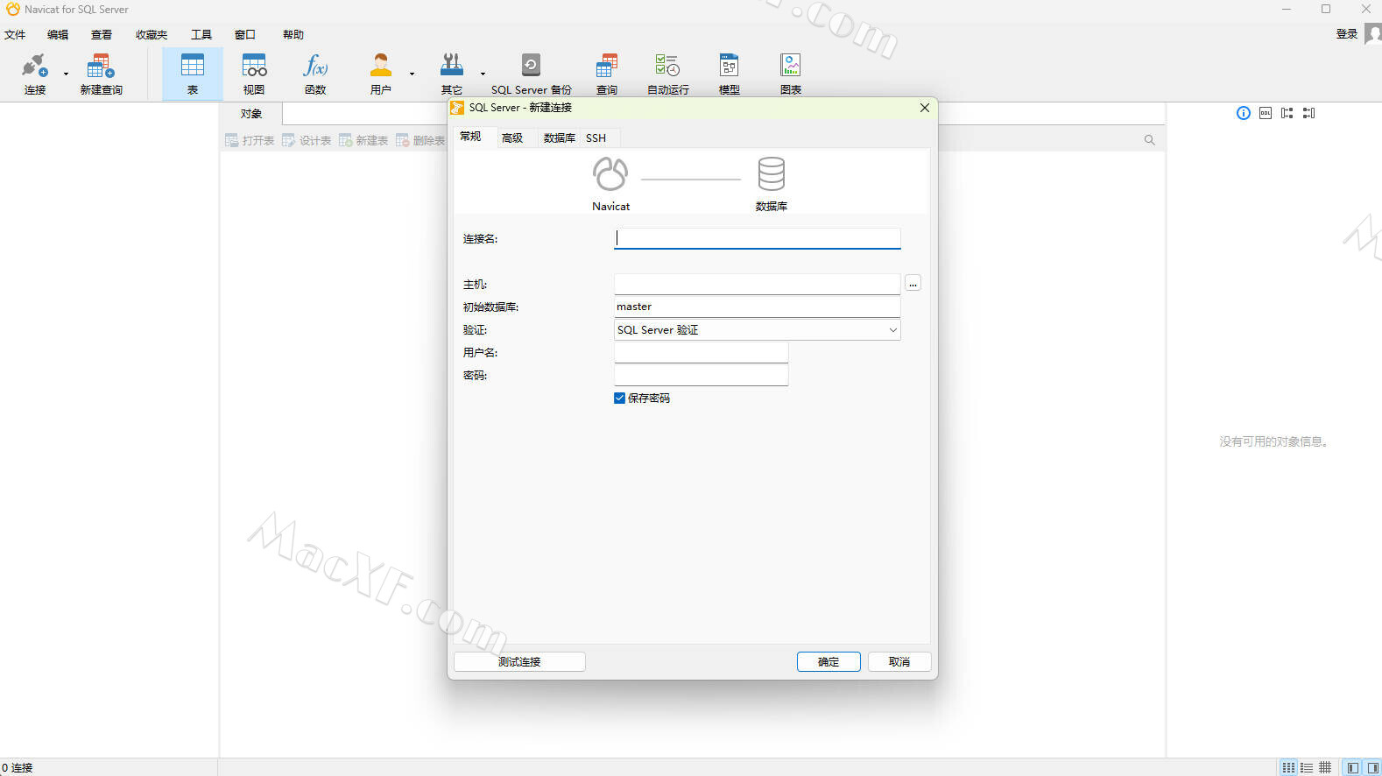Select the 模型 (Model) toolbar icon
The image size is (1382, 776).
(729, 74)
